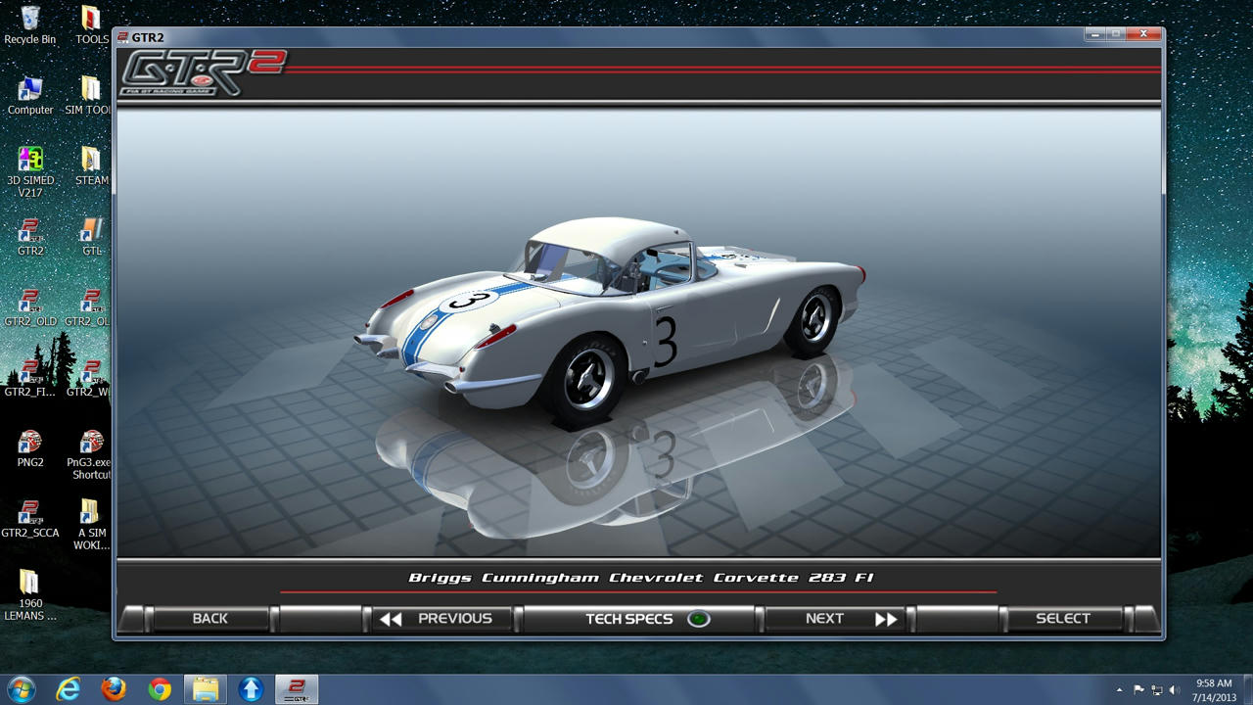Open the TOOLS desktop folder

(91, 25)
